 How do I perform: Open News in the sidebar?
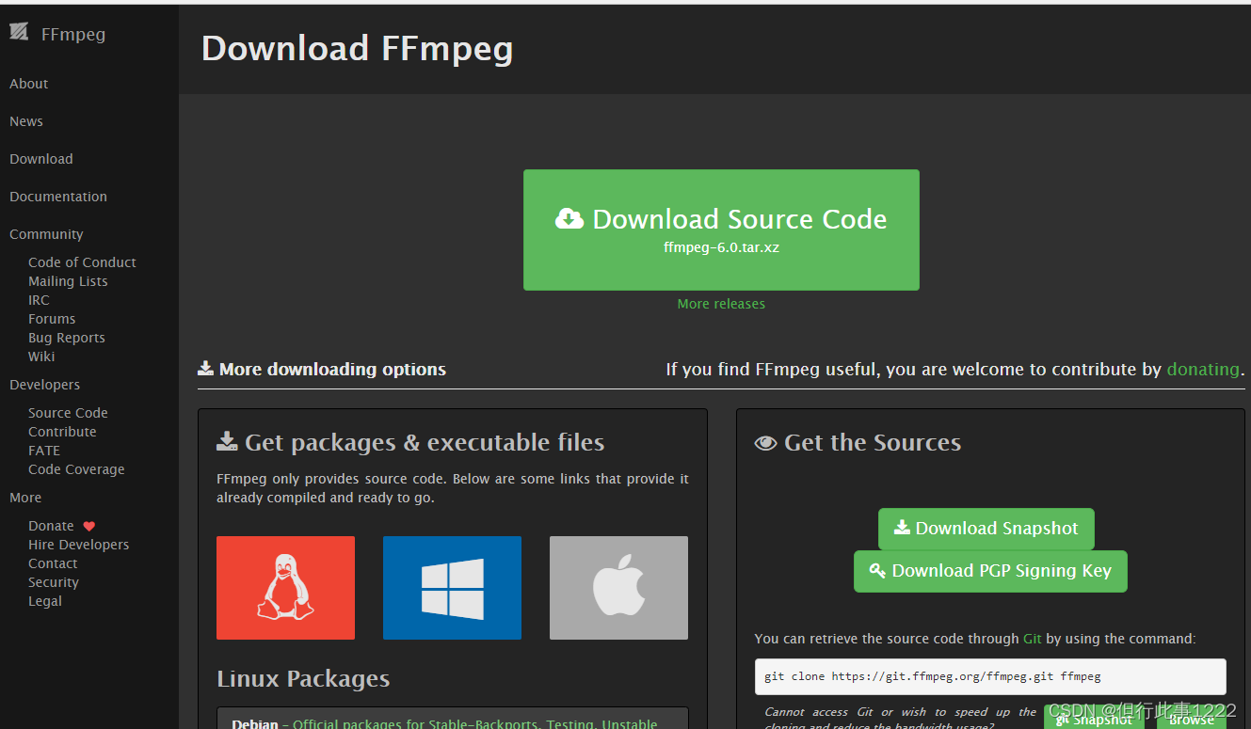[26, 121]
